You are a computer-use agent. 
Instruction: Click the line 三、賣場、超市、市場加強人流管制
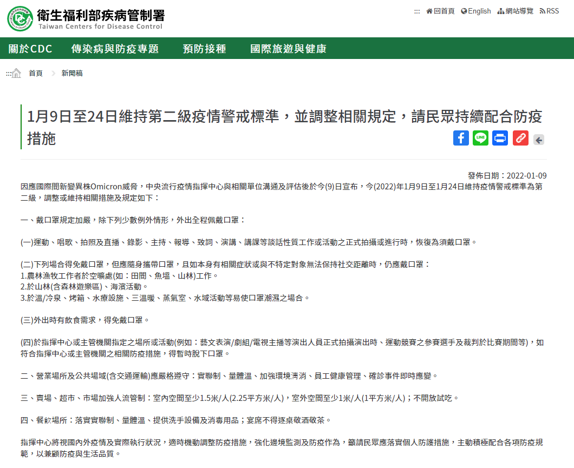point(240,398)
